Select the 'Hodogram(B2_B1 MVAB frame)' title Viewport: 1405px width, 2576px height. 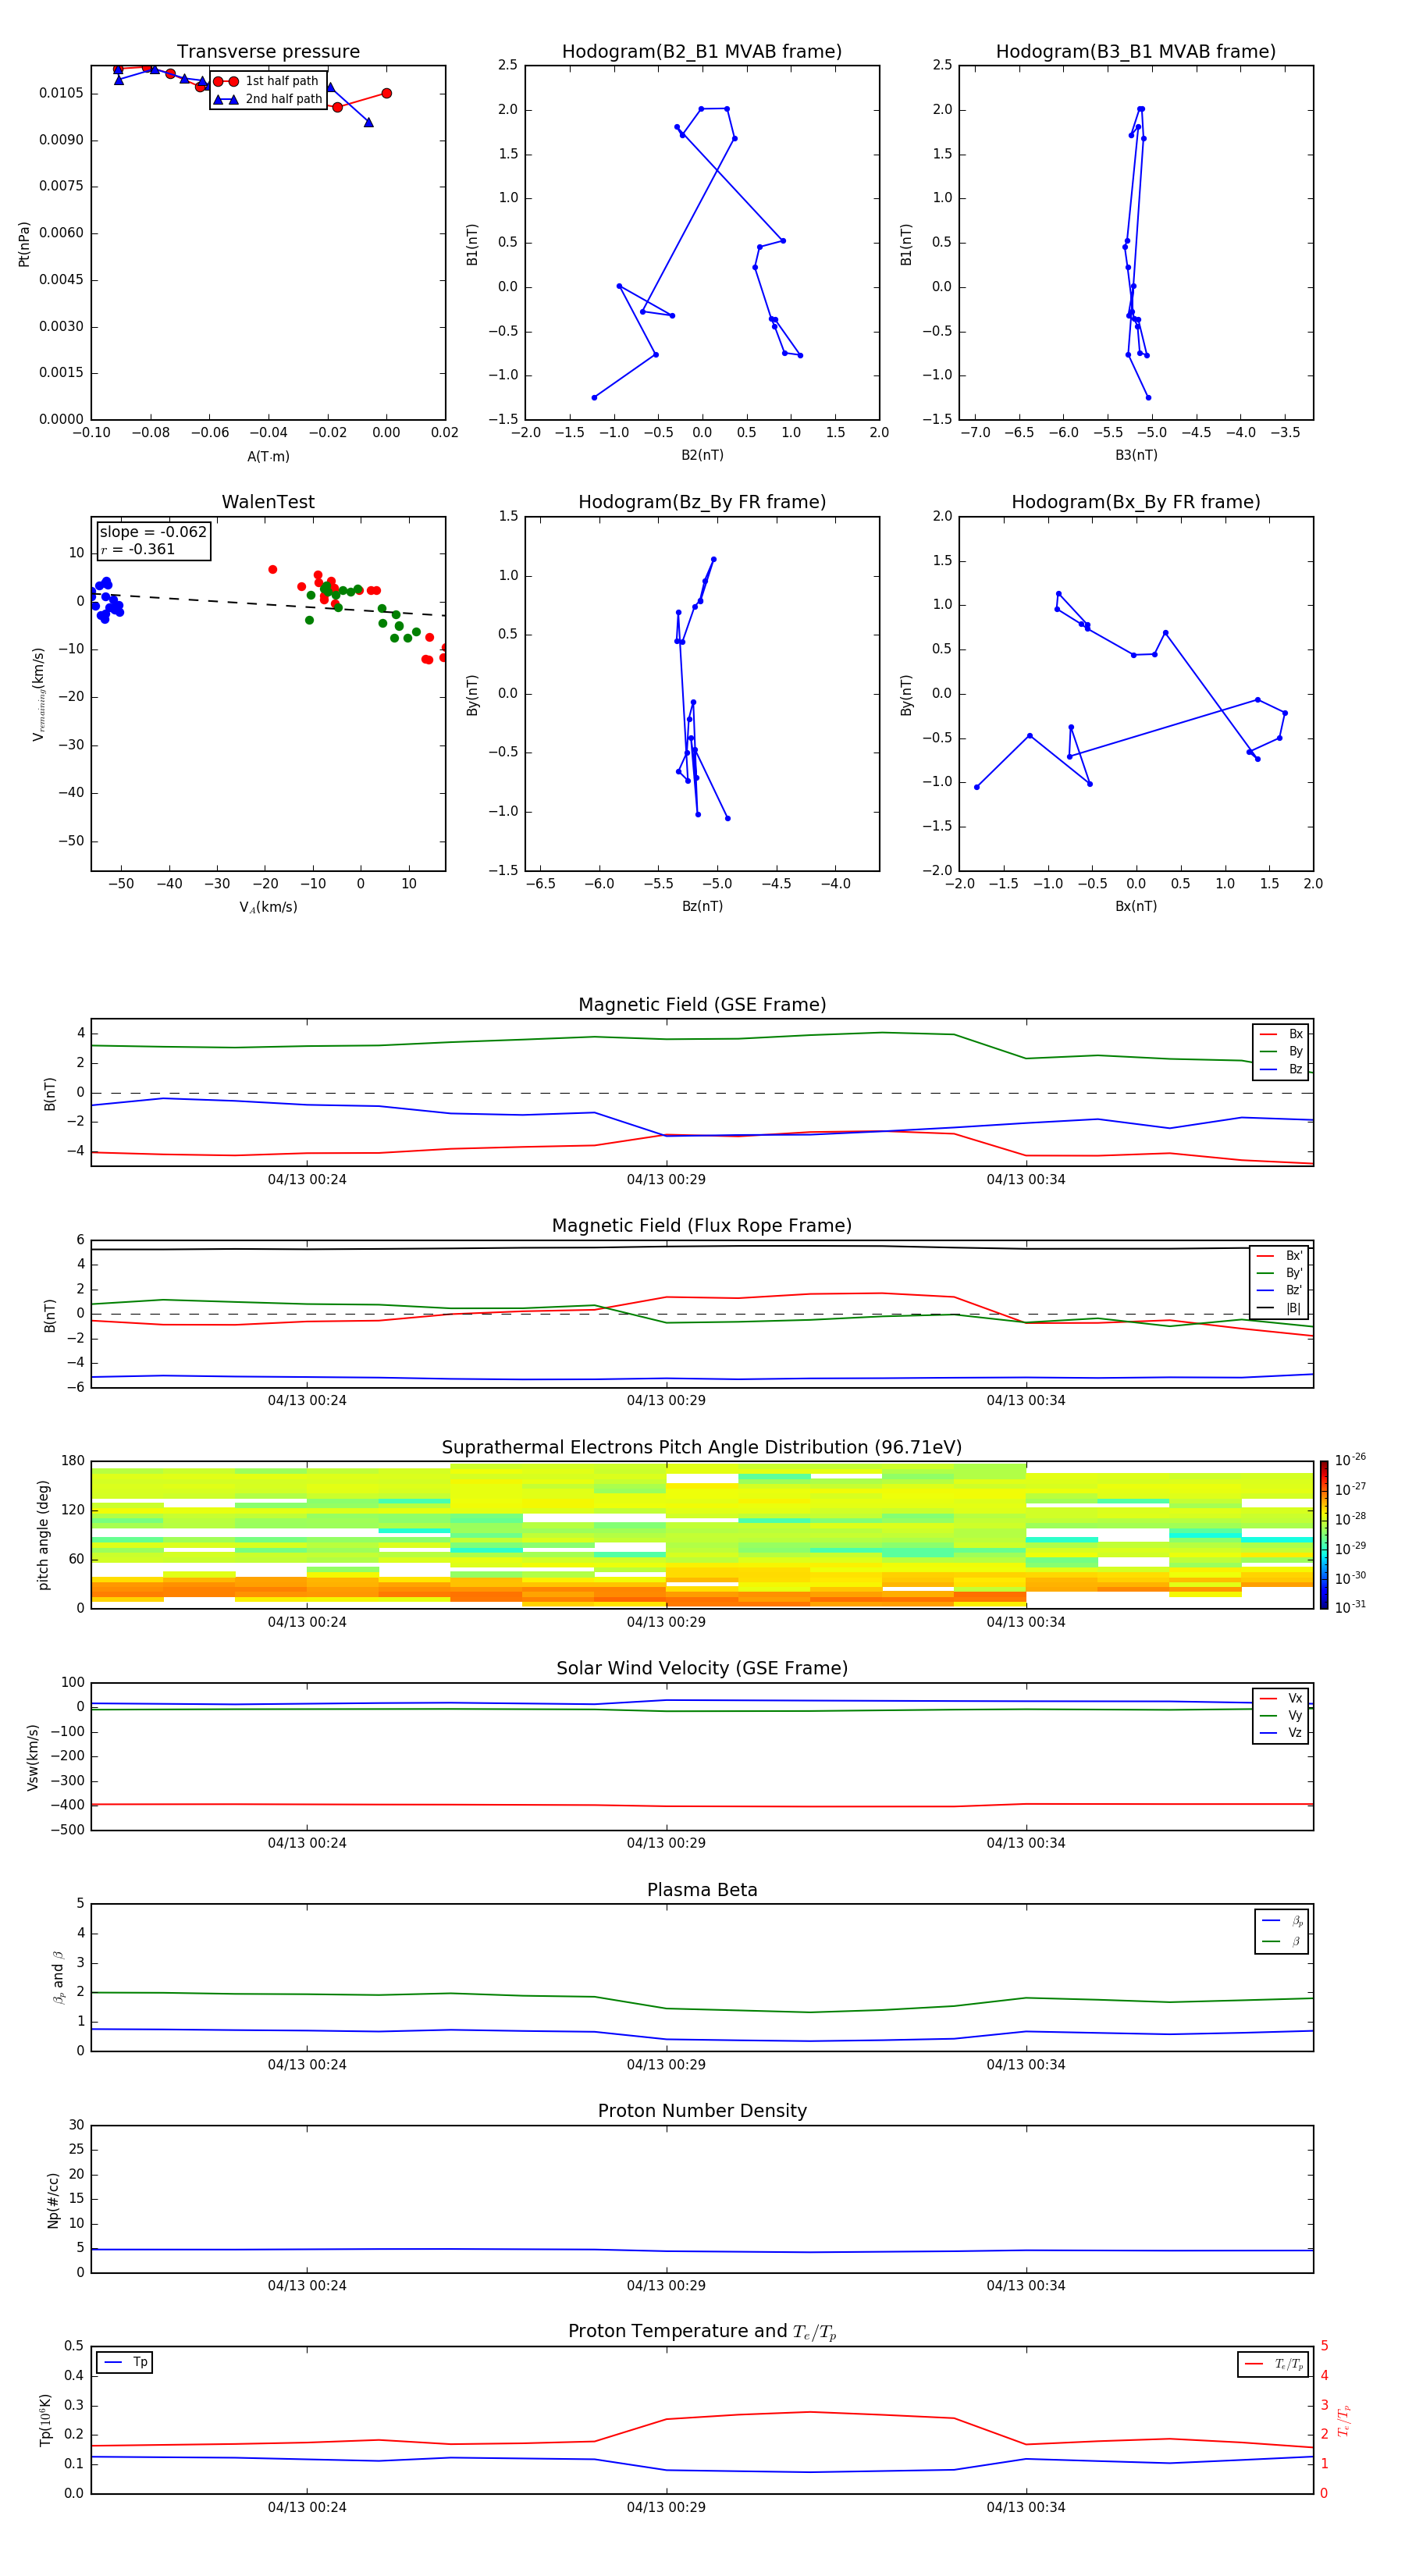(x=702, y=51)
